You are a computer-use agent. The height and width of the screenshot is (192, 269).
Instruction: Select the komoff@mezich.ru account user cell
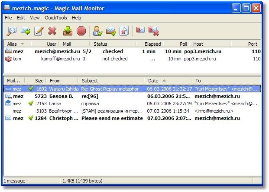61,59
